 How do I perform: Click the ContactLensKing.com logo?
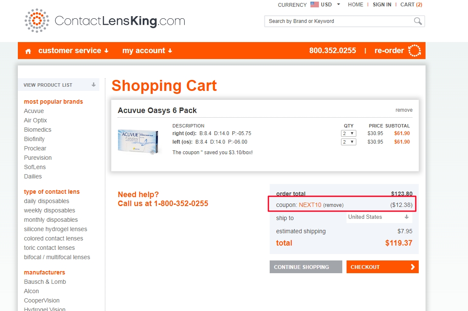point(105,20)
